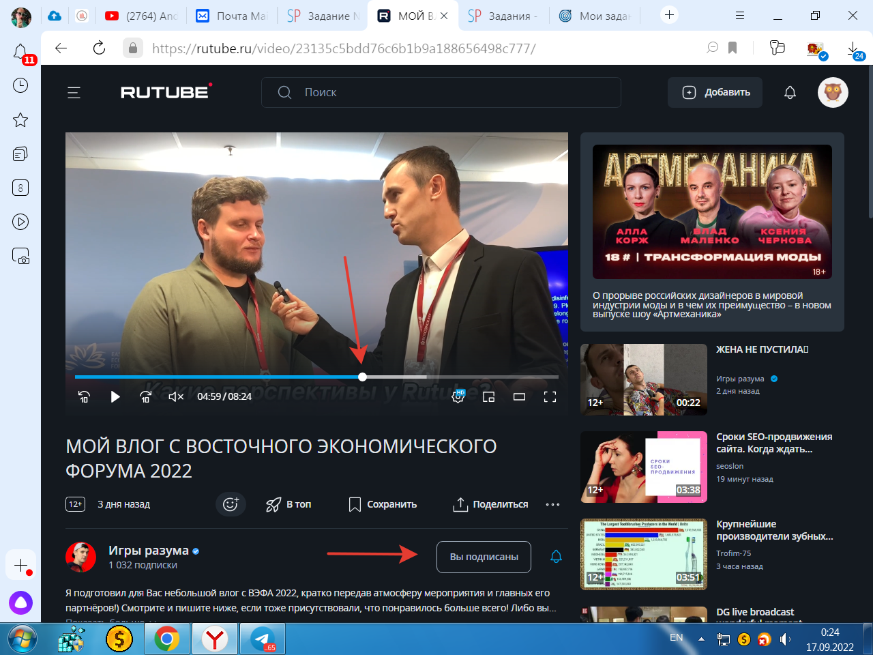Open sidebar screenshot camera tool
The height and width of the screenshot is (655, 873).
20,256
